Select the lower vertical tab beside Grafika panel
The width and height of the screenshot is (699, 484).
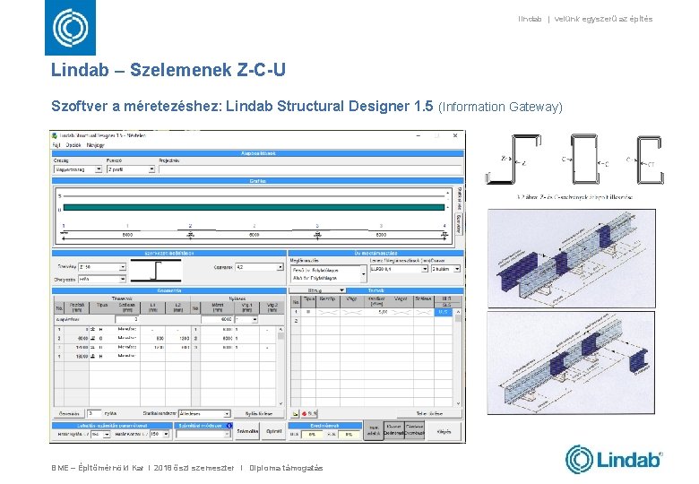click(x=459, y=224)
